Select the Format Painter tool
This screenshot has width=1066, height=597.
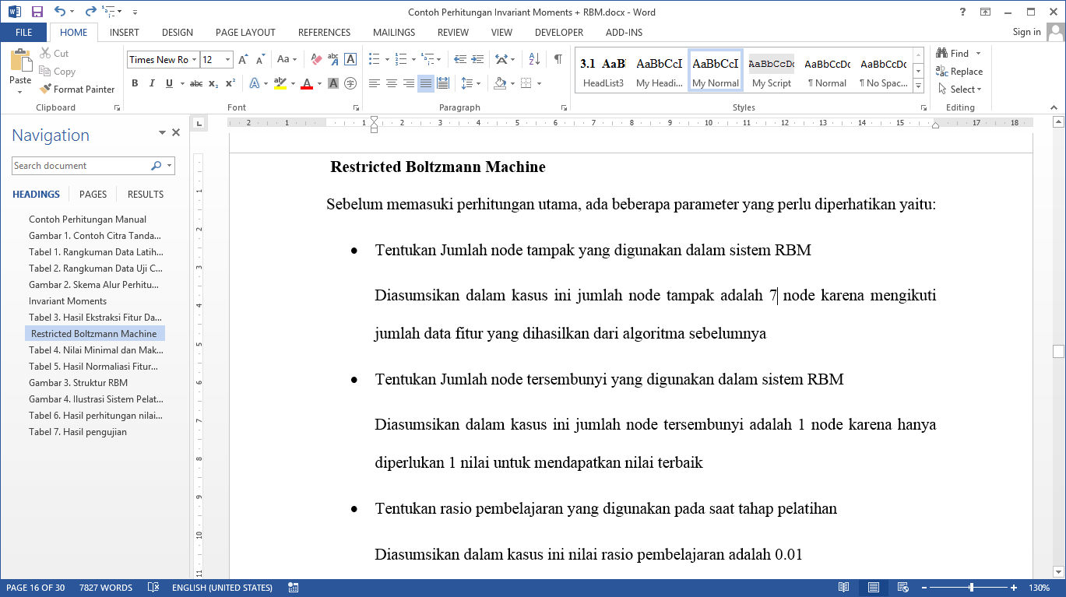point(77,90)
